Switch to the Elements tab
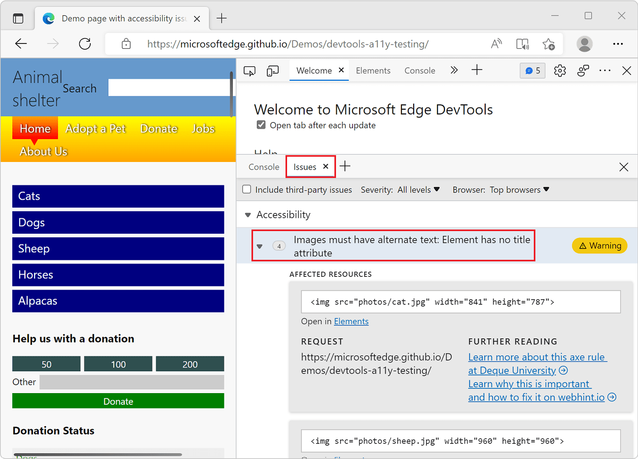This screenshot has height=459, width=638. 373,70
